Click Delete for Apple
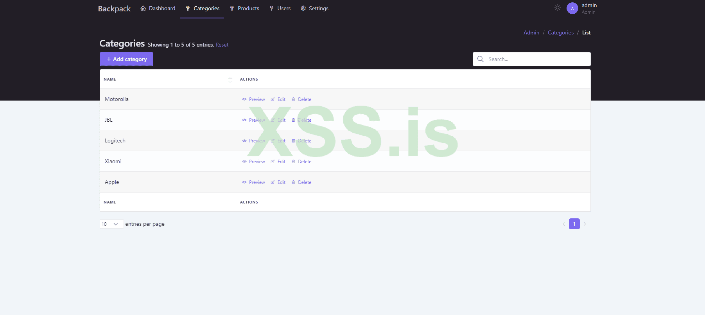Screen dimensions: 705x315 coord(301,182)
